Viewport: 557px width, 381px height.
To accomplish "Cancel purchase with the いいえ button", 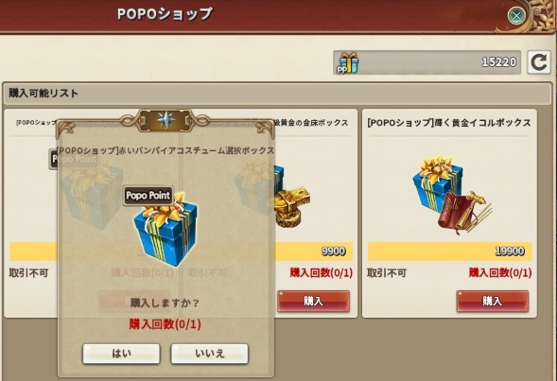I will [x=210, y=354].
